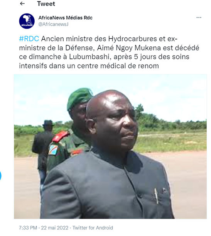Open the @AfricanewsJ handle profile
The height and width of the screenshot is (236, 211).
pos(53,24)
